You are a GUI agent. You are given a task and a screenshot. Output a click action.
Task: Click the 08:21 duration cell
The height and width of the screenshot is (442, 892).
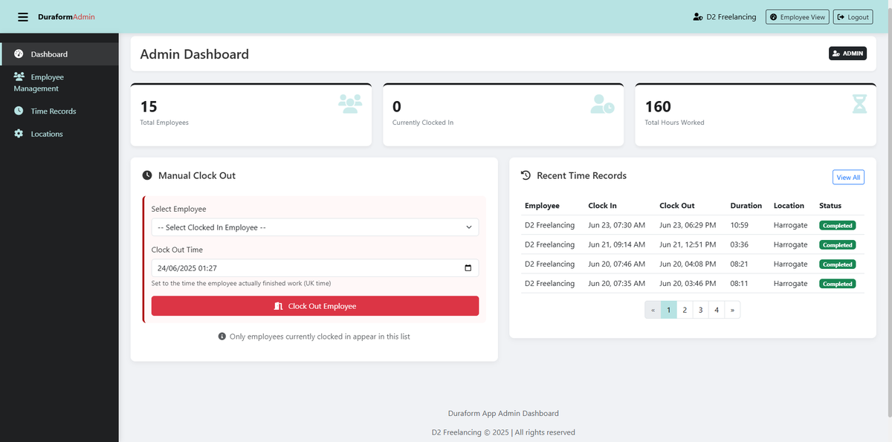coord(739,264)
